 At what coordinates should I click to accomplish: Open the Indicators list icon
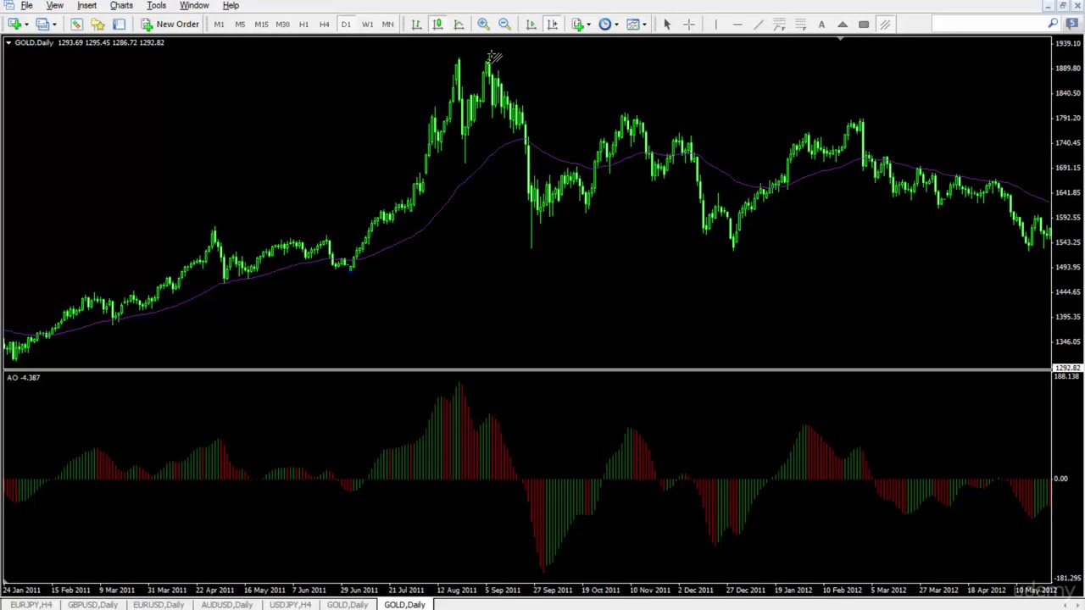click(578, 25)
